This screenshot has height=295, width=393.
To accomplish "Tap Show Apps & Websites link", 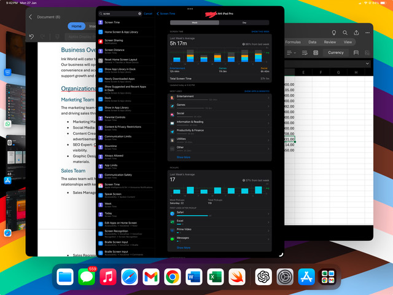I will pyautogui.click(x=257, y=92).
